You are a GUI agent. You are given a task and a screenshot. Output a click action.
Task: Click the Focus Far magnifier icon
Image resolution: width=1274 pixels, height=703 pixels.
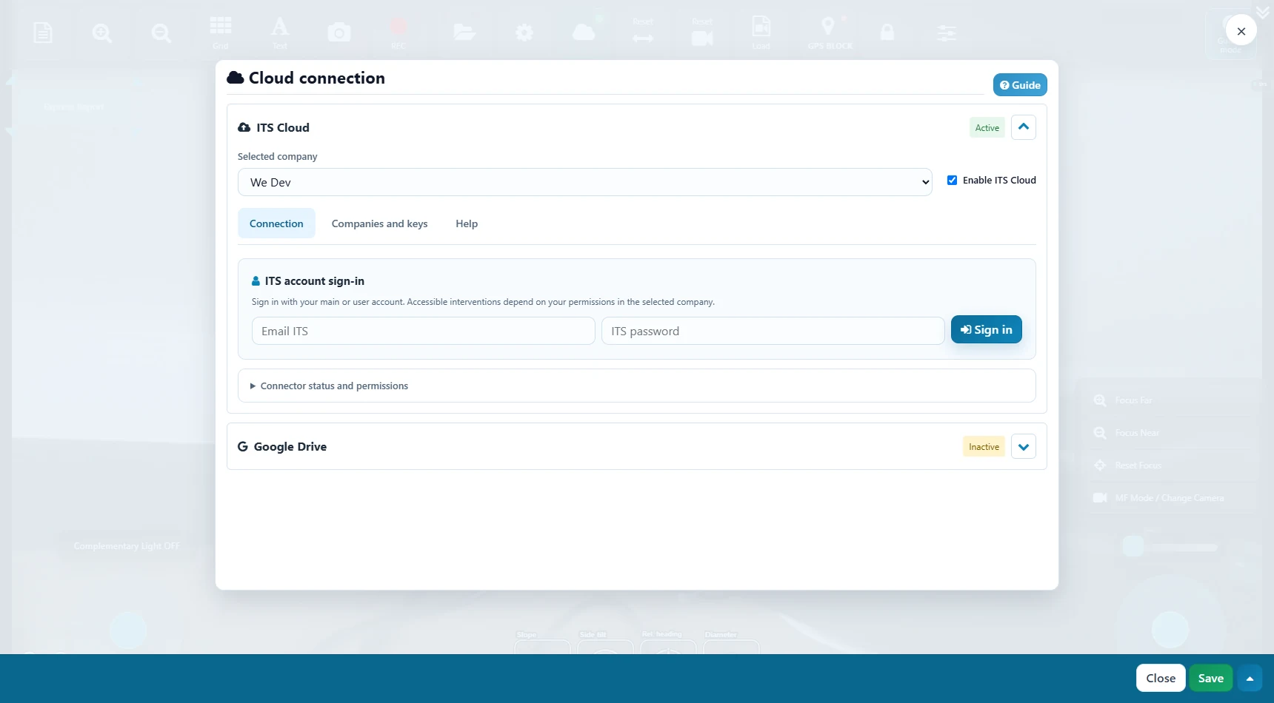[1100, 400]
